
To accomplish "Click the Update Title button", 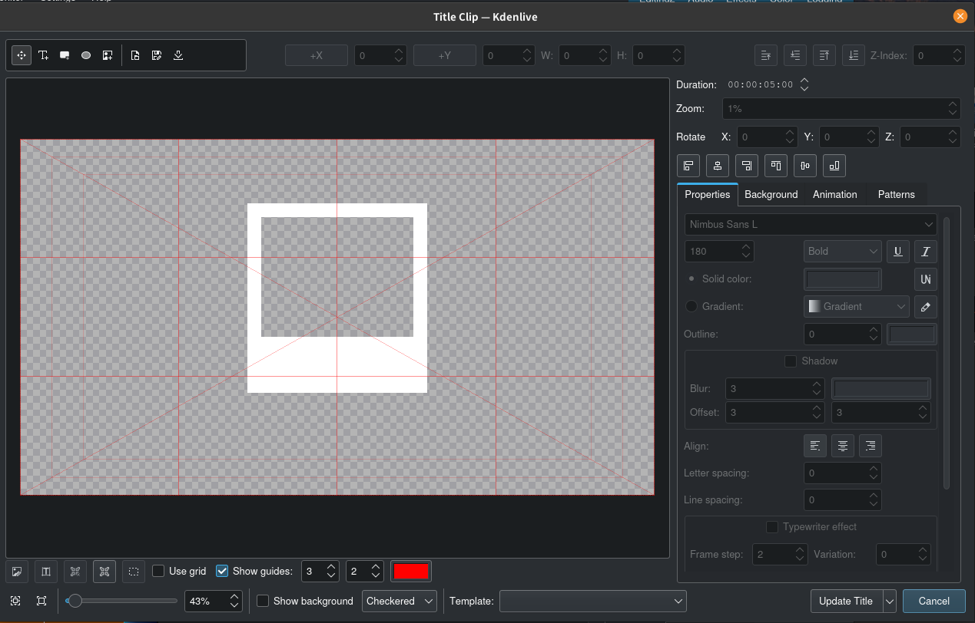I will [846, 601].
